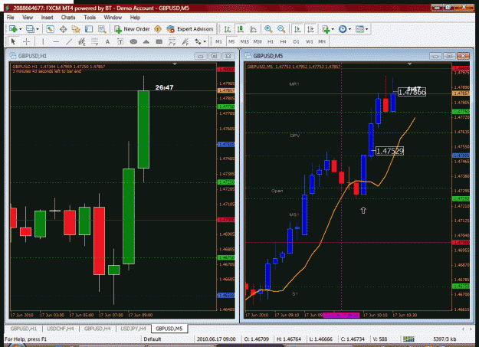Expand the Profiles dropdown arrow
The image size is (479, 347).
pos(38,29)
